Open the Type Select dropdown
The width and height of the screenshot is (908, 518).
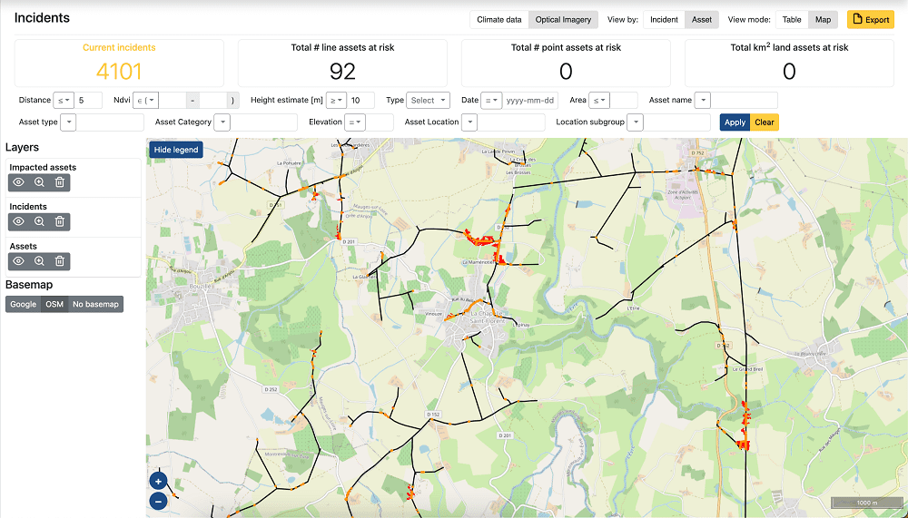(429, 101)
